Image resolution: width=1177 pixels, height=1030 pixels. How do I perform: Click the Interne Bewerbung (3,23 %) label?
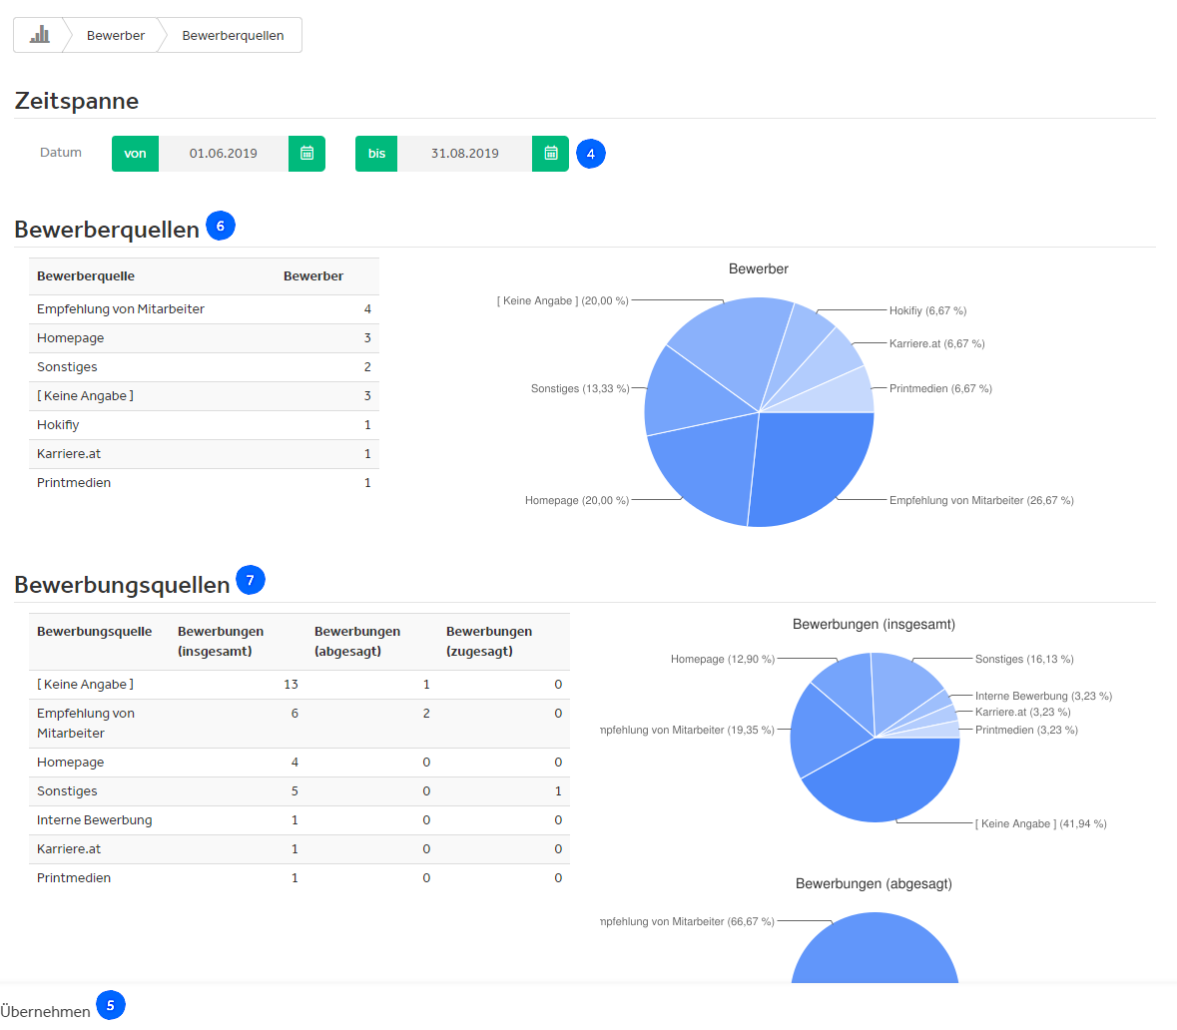(x=1043, y=696)
